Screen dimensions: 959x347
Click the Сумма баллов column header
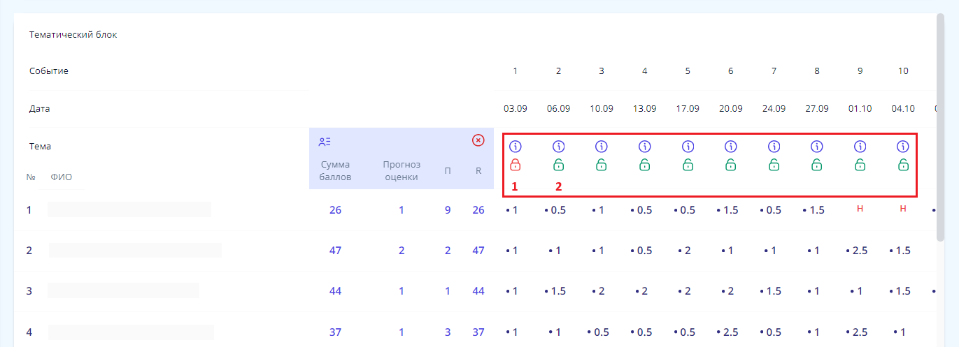coord(334,170)
